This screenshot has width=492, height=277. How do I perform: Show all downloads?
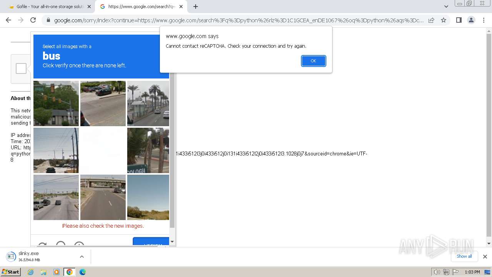click(x=464, y=256)
